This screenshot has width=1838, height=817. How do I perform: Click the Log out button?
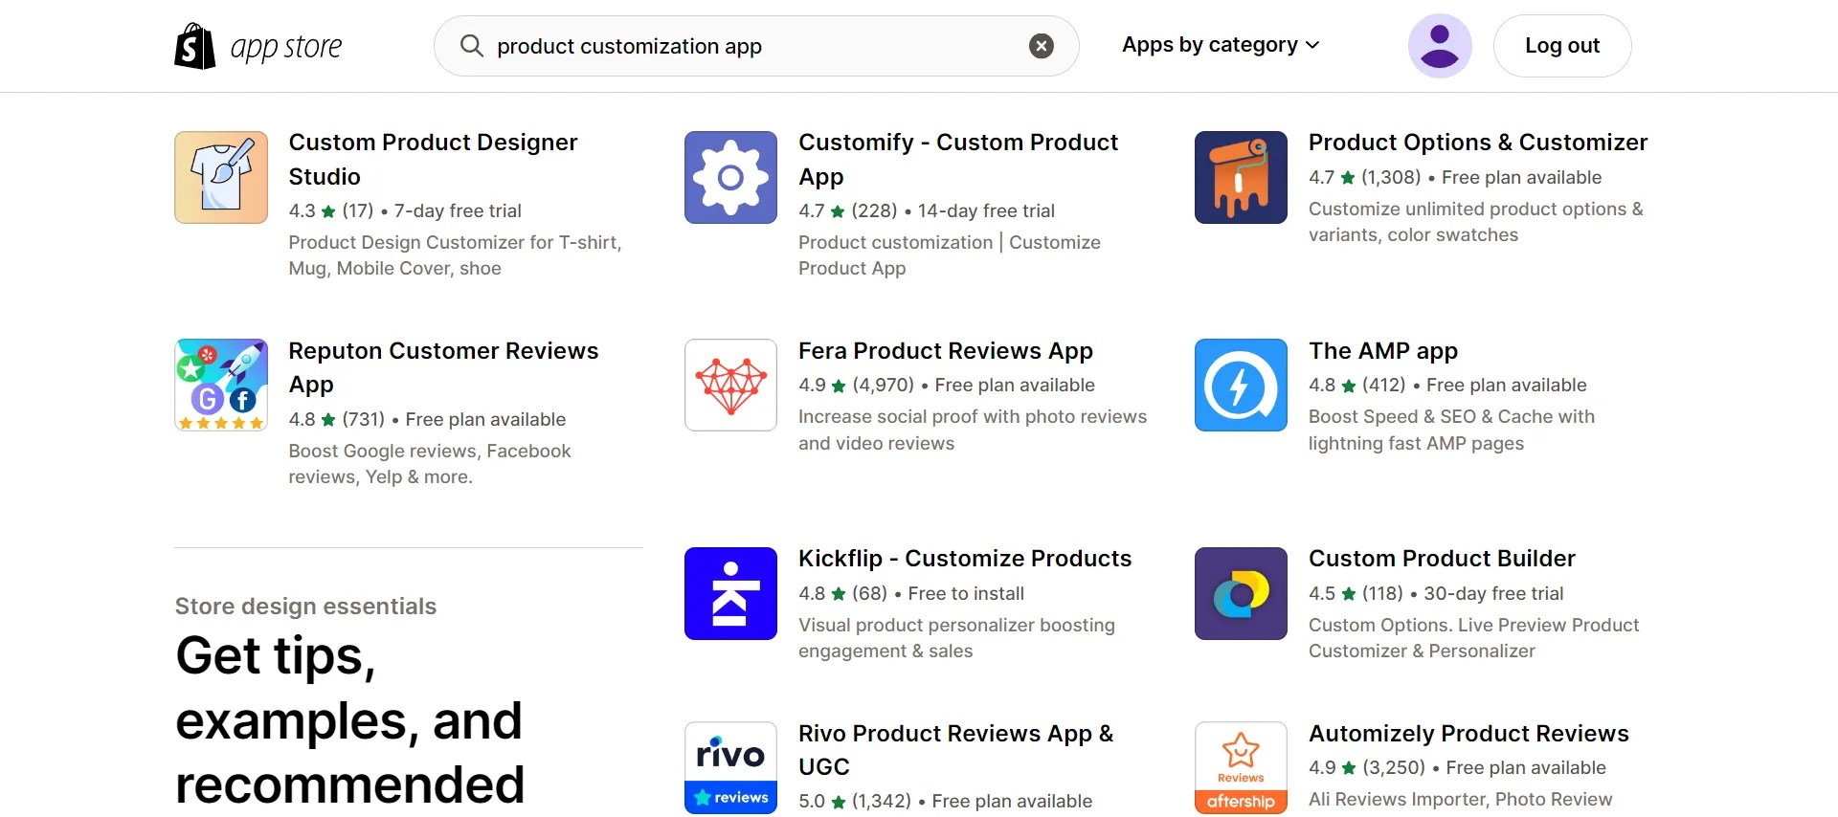[1561, 46]
